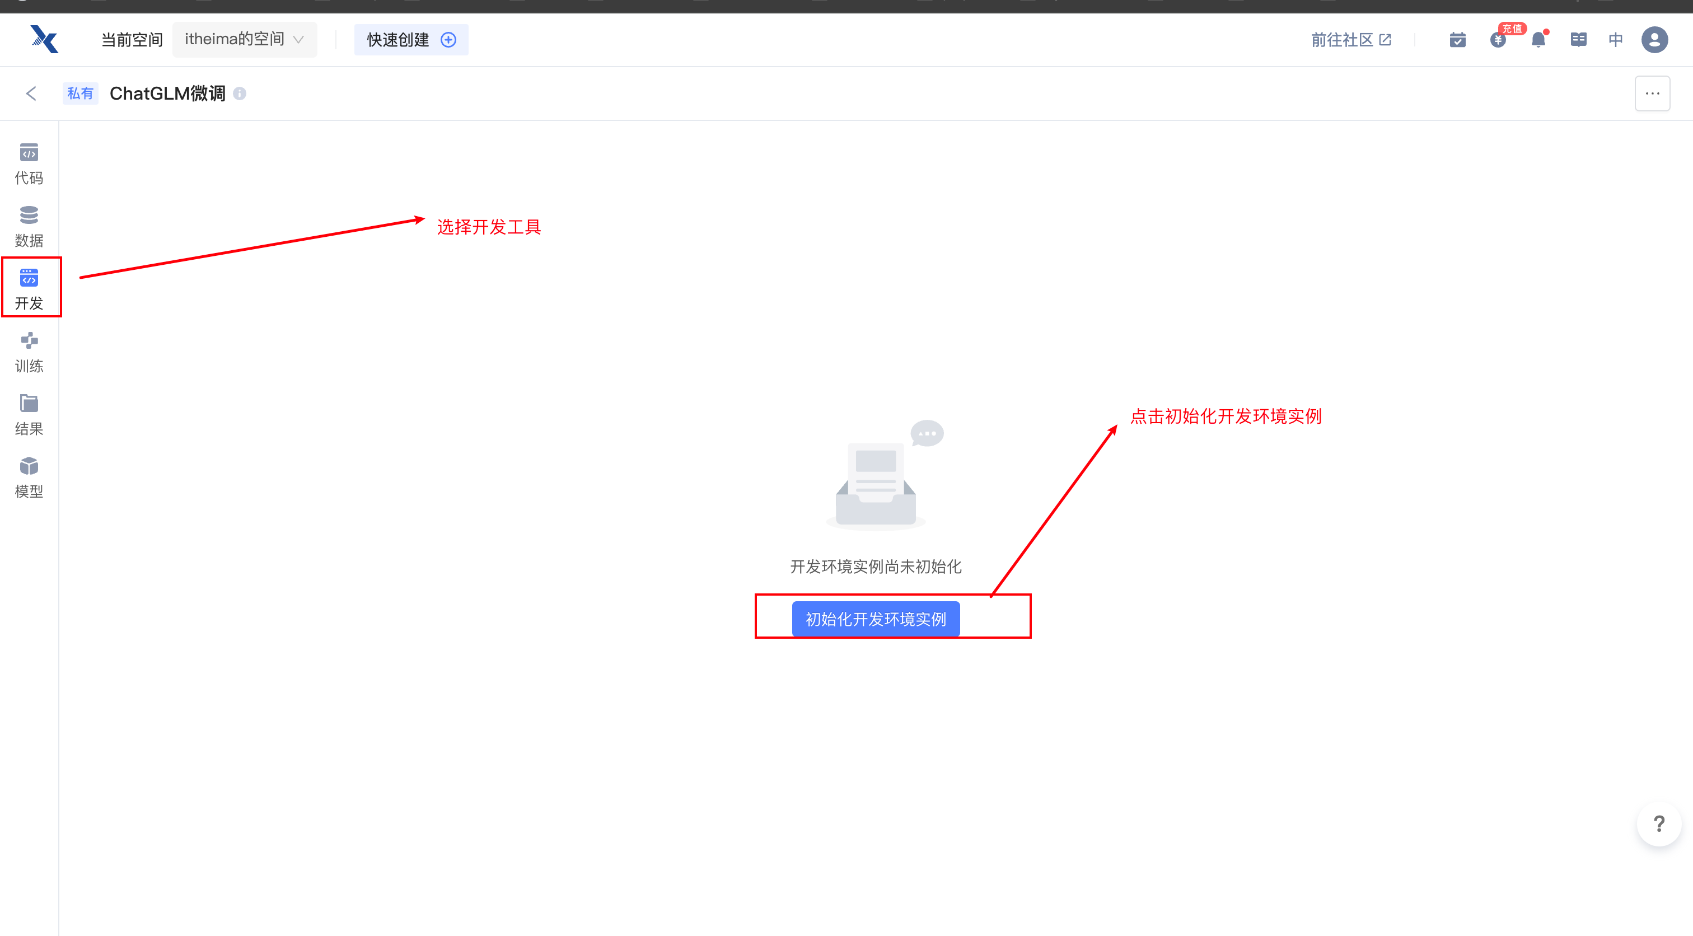The image size is (1693, 936).
Task: Open the 结果 results sidebar section
Action: point(29,414)
